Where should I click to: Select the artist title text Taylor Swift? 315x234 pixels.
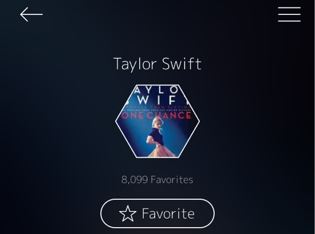pos(157,64)
